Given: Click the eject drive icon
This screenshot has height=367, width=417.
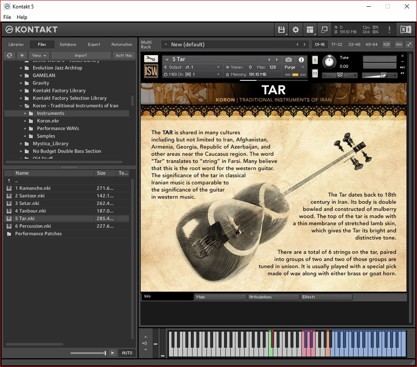Looking at the screenshot, I should (x=22, y=55).
